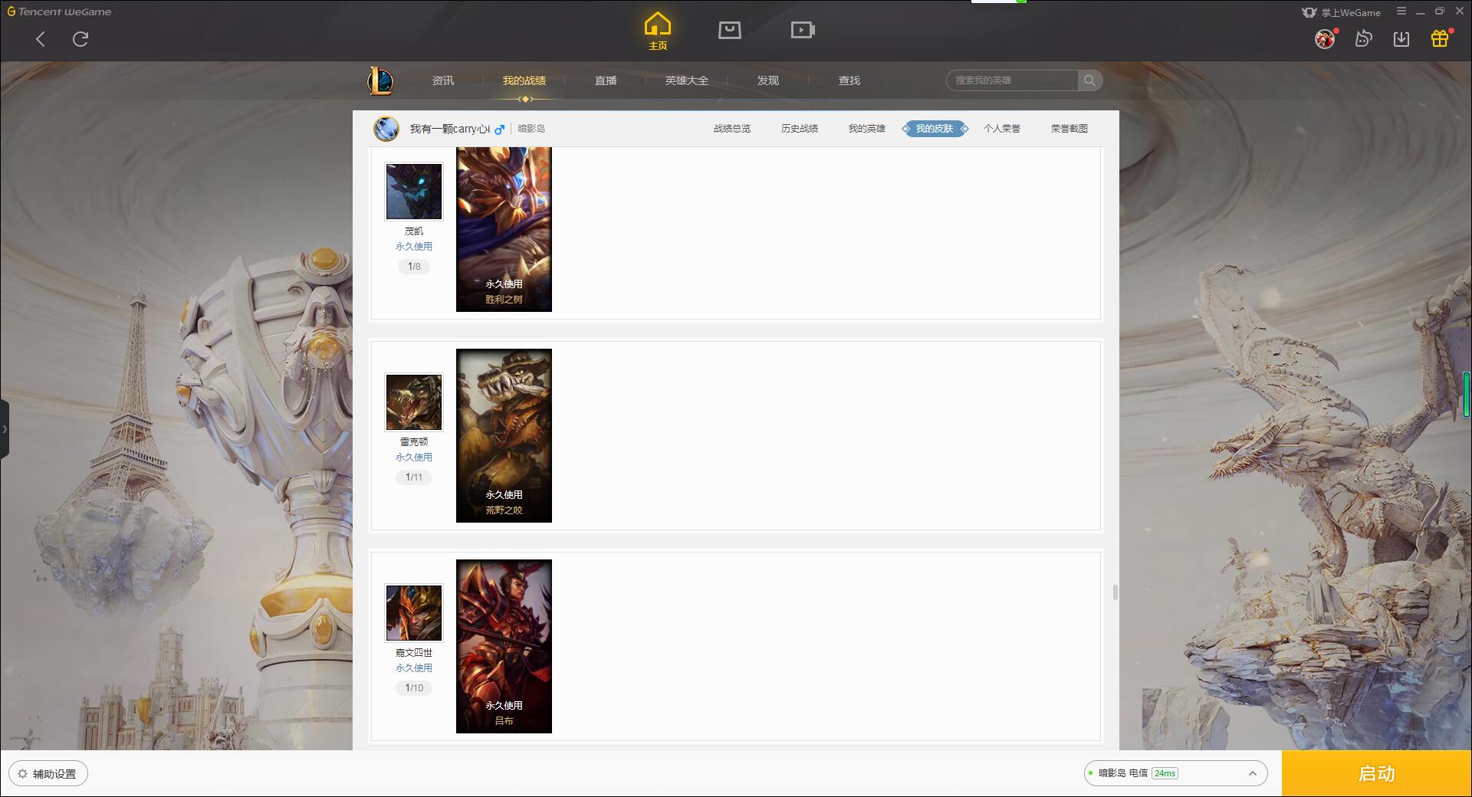Viewport: 1472px width, 797px height.
Task: Expand the left sidebar handle arrow
Action: tap(5, 429)
